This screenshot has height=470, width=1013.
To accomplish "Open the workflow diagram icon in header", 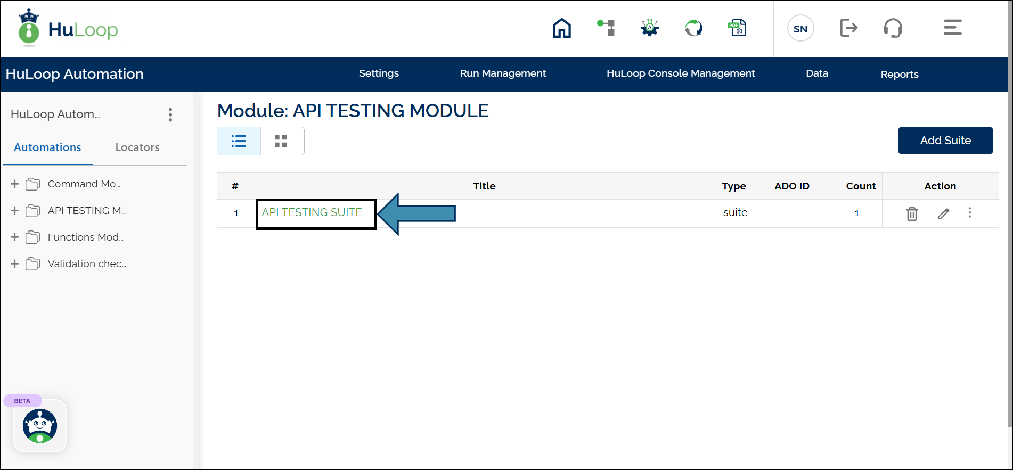I will click(606, 28).
